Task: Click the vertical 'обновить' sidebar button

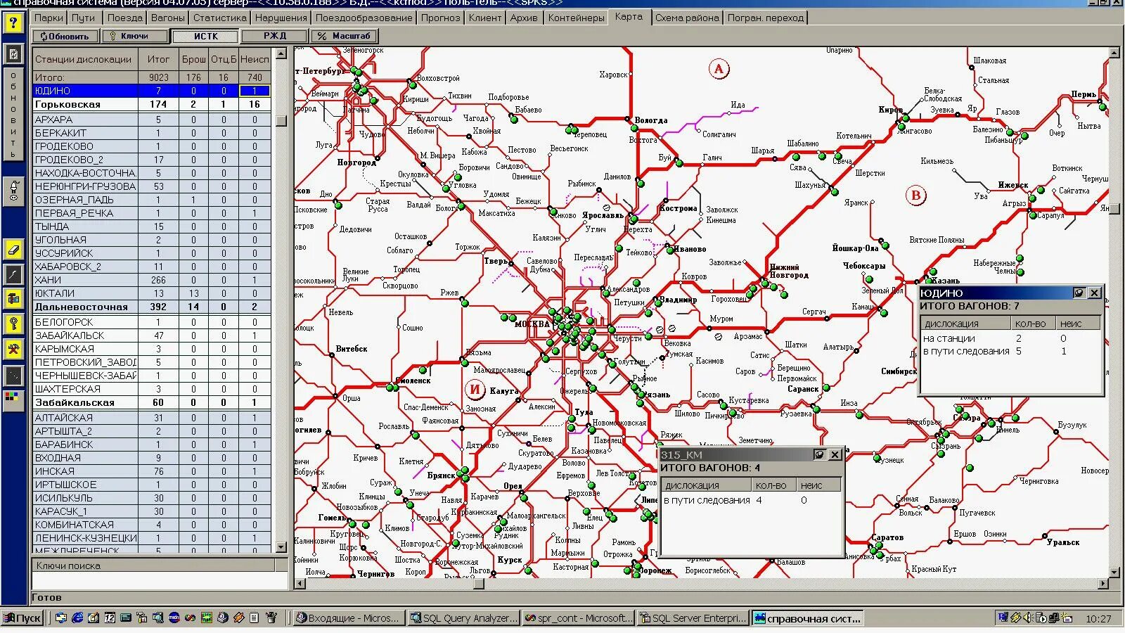Action: tap(13, 114)
